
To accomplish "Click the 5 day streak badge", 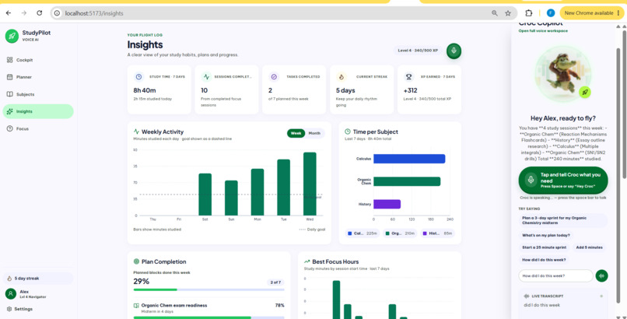I will point(38,279).
